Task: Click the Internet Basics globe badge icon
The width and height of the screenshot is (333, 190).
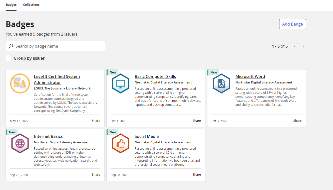Action: click(x=20, y=143)
